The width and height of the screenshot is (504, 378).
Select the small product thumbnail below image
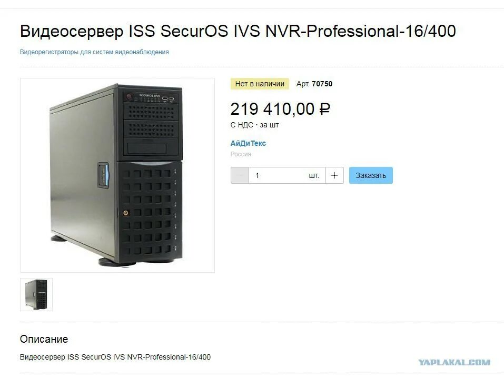pyautogui.click(x=36, y=294)
